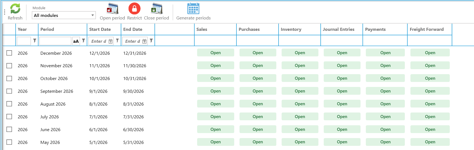Click end date 12/31/2026
Image resolution: width=474 pixels, height=150 pixels.
coord(135,53)
